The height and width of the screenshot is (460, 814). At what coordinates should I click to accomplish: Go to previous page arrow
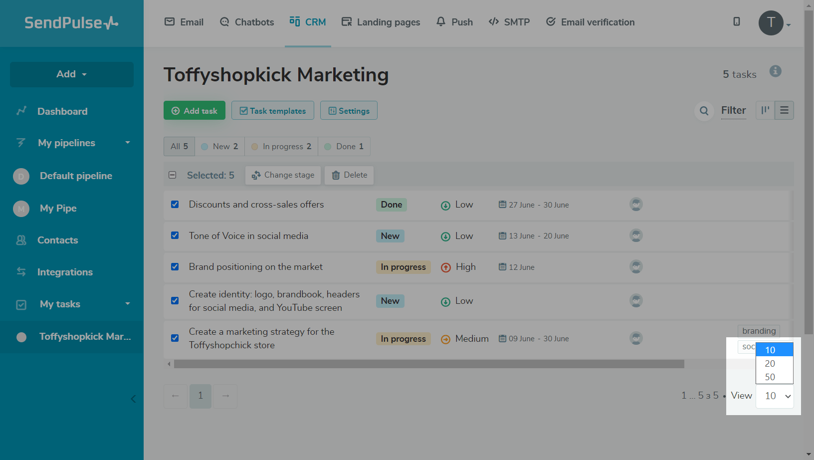tap(176, 396)
